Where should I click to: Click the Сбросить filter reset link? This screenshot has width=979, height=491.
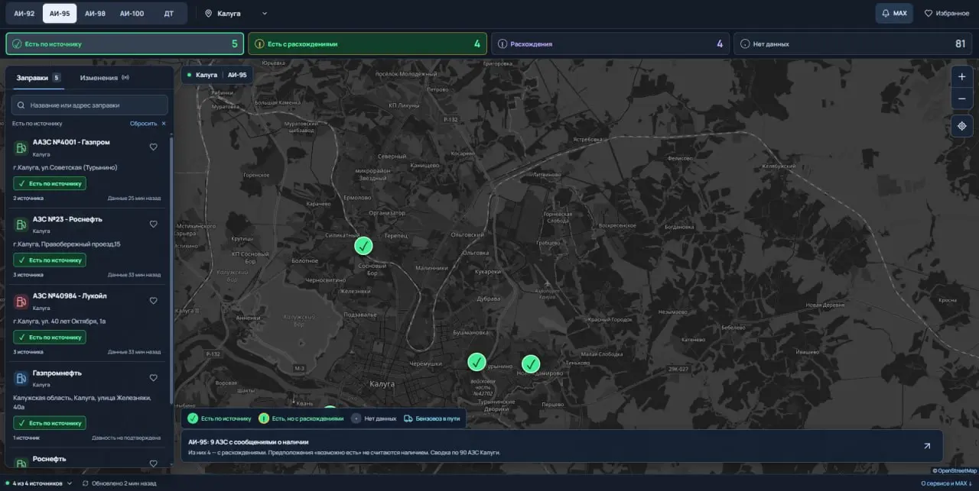pyautogui.click(x=143, y=123)
